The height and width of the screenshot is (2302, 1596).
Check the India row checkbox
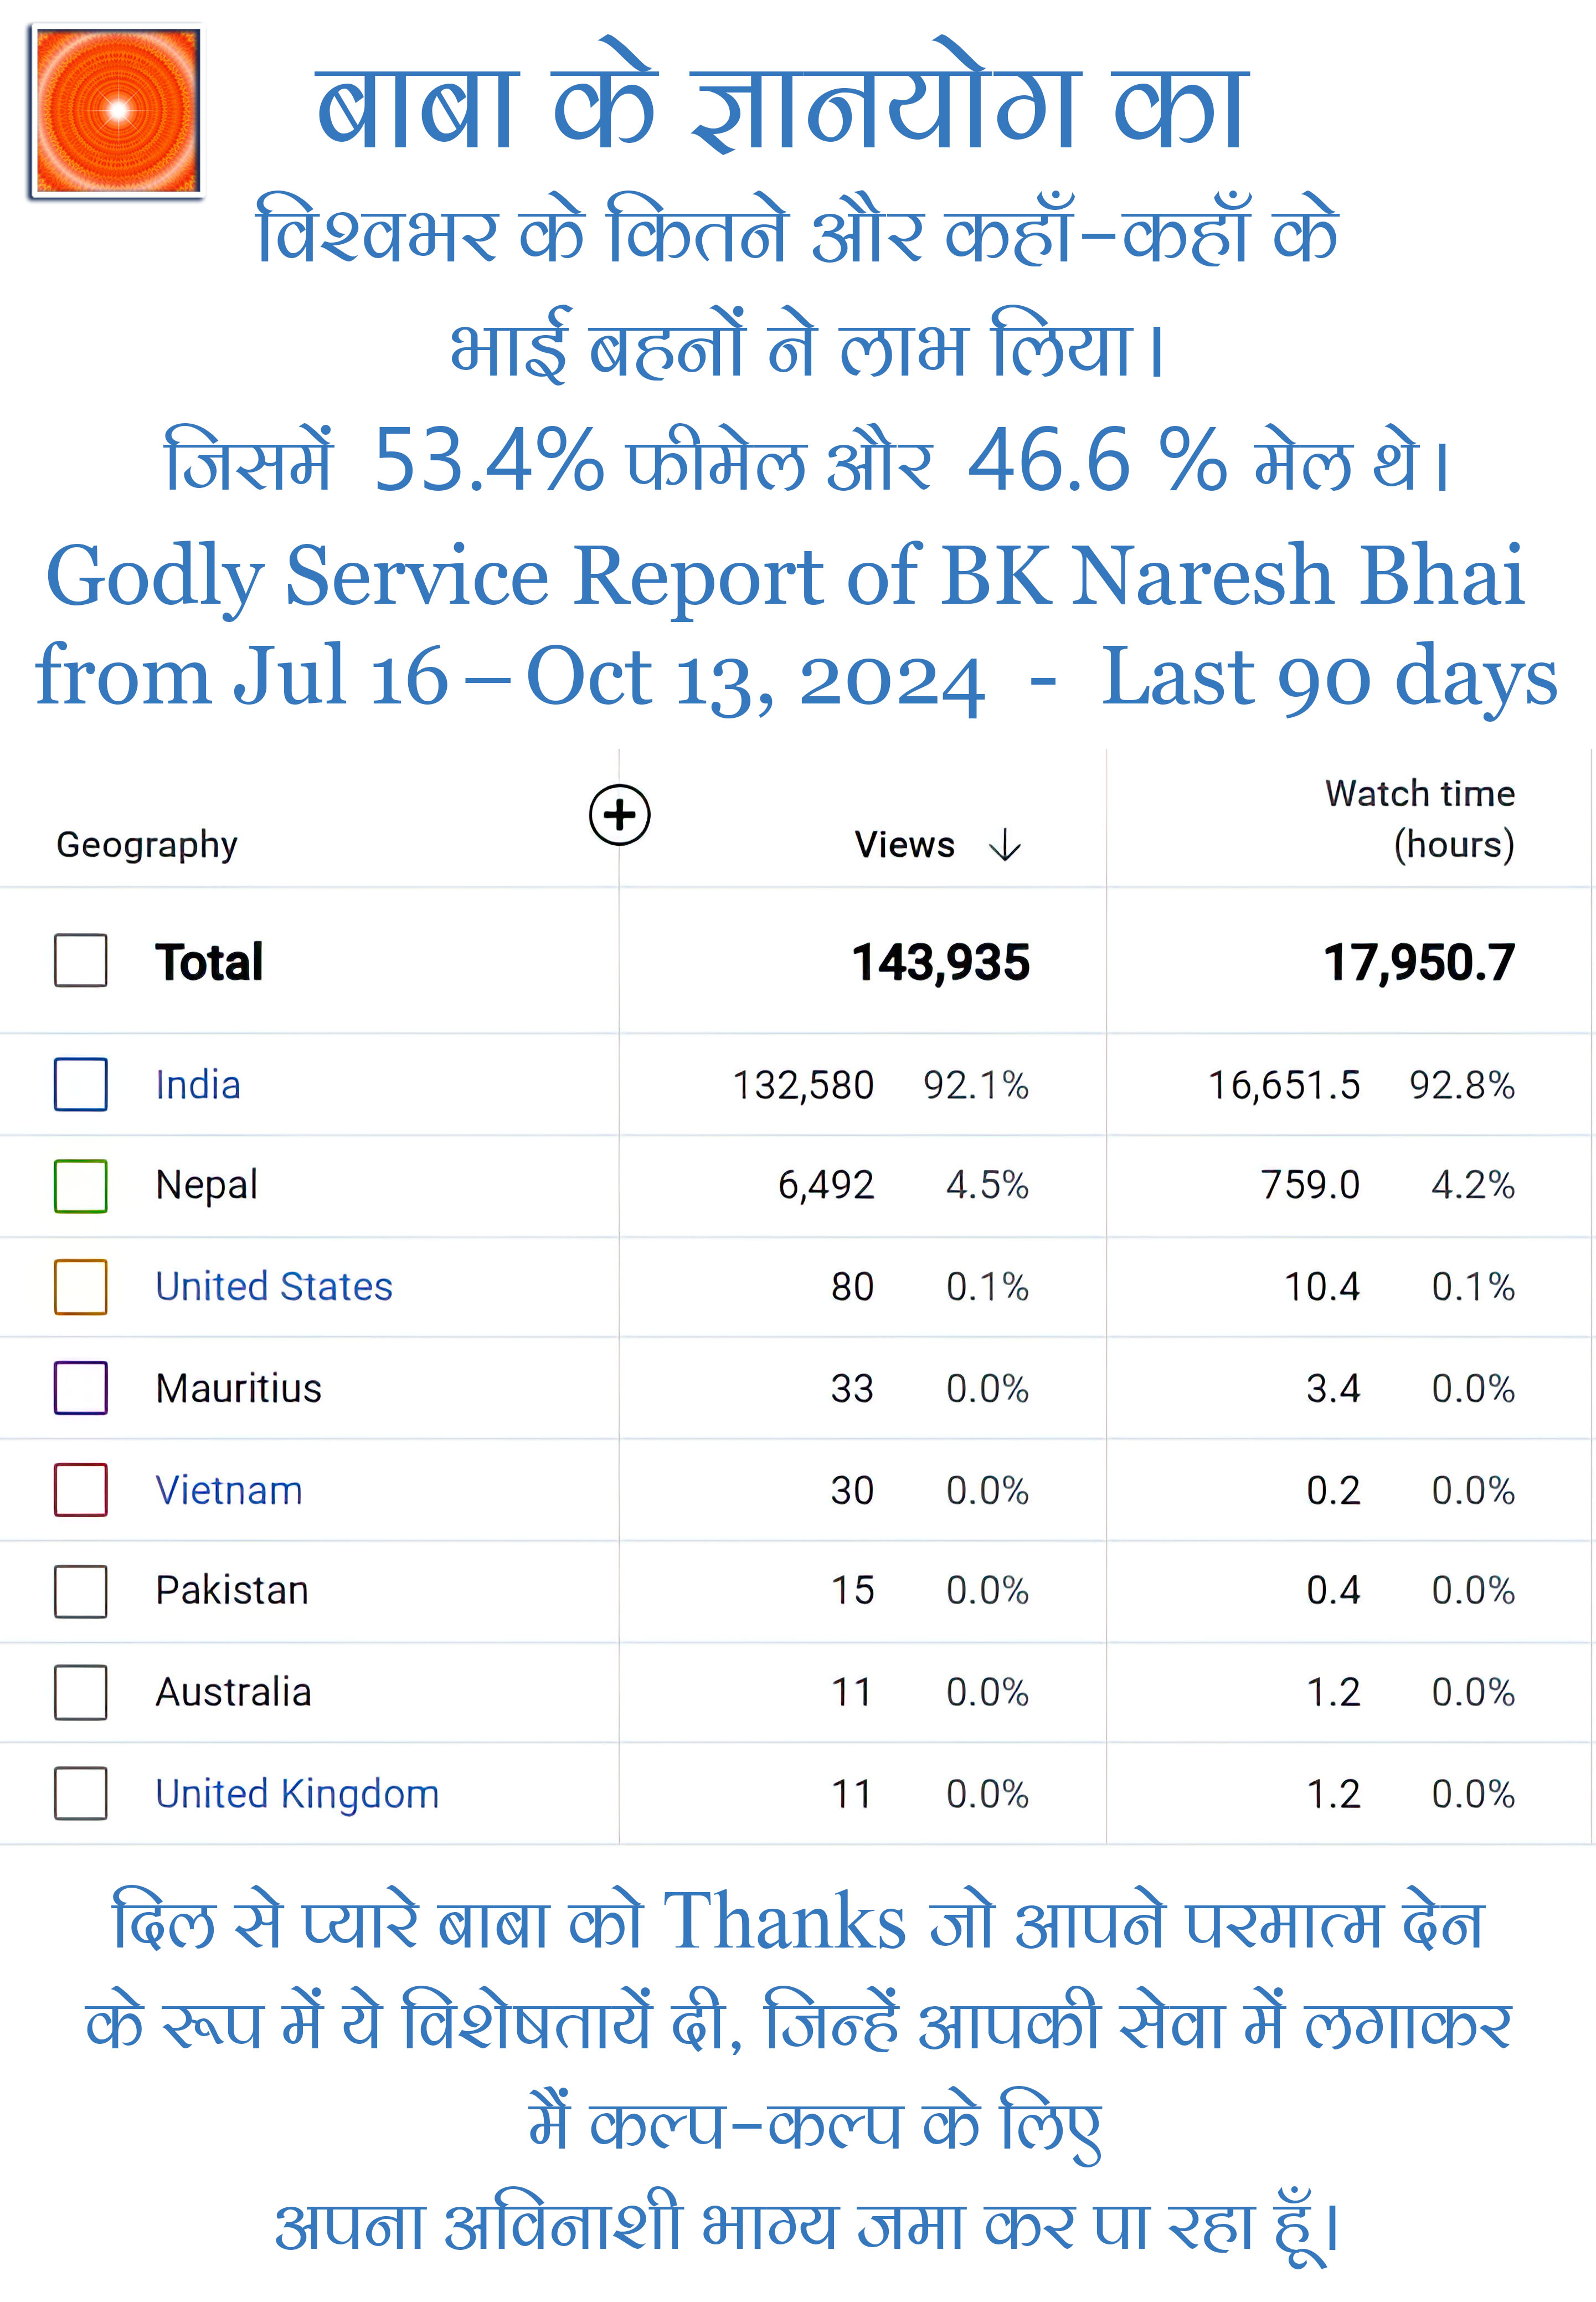pyautogui.click(x=81, y=1085)
